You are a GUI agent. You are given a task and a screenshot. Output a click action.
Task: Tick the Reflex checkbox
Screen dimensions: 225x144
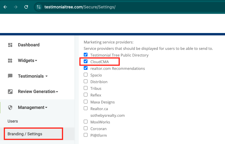pyautogui.click(x=86, y=95)
